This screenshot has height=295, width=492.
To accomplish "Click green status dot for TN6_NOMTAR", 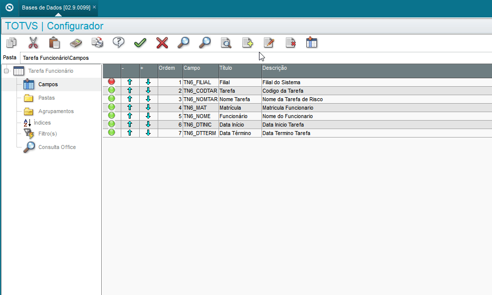I will tap(111, 99).
